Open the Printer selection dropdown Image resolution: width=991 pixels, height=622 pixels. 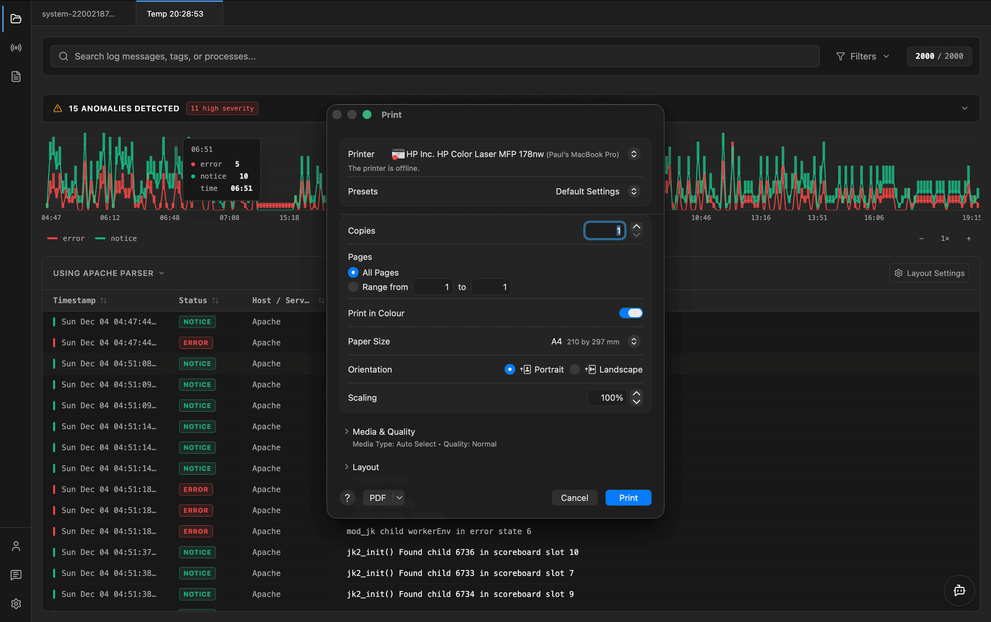coord(634,154)
